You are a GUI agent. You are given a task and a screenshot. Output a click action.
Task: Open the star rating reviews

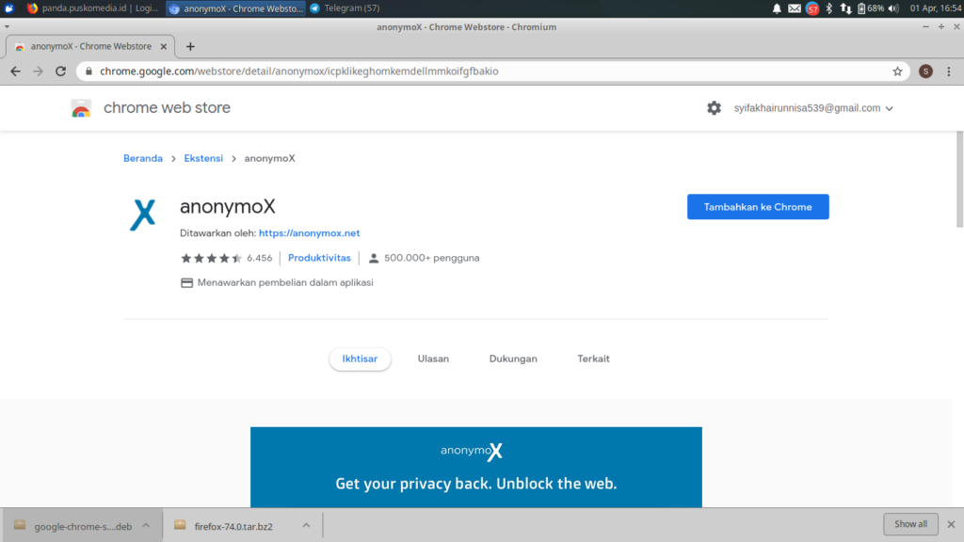click(211, 258)
